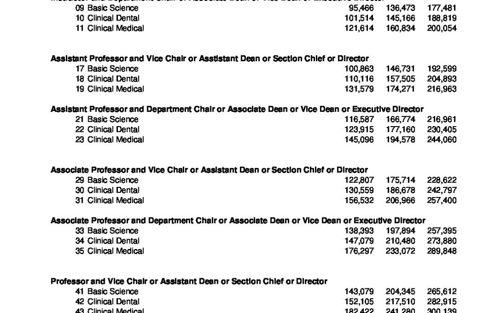Click heading 'Professor and Vice Chair or Assistant Dean'
This screenshot has width=501, height=313.
coord(189,281)
